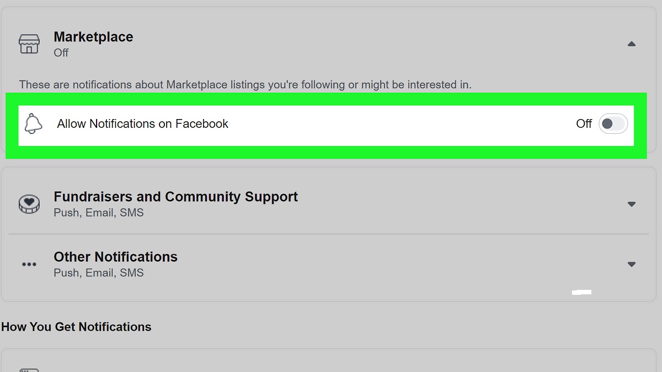The image size is (662, 372).
Task: Select the Marketplace section heading
Action: [93, 37]
